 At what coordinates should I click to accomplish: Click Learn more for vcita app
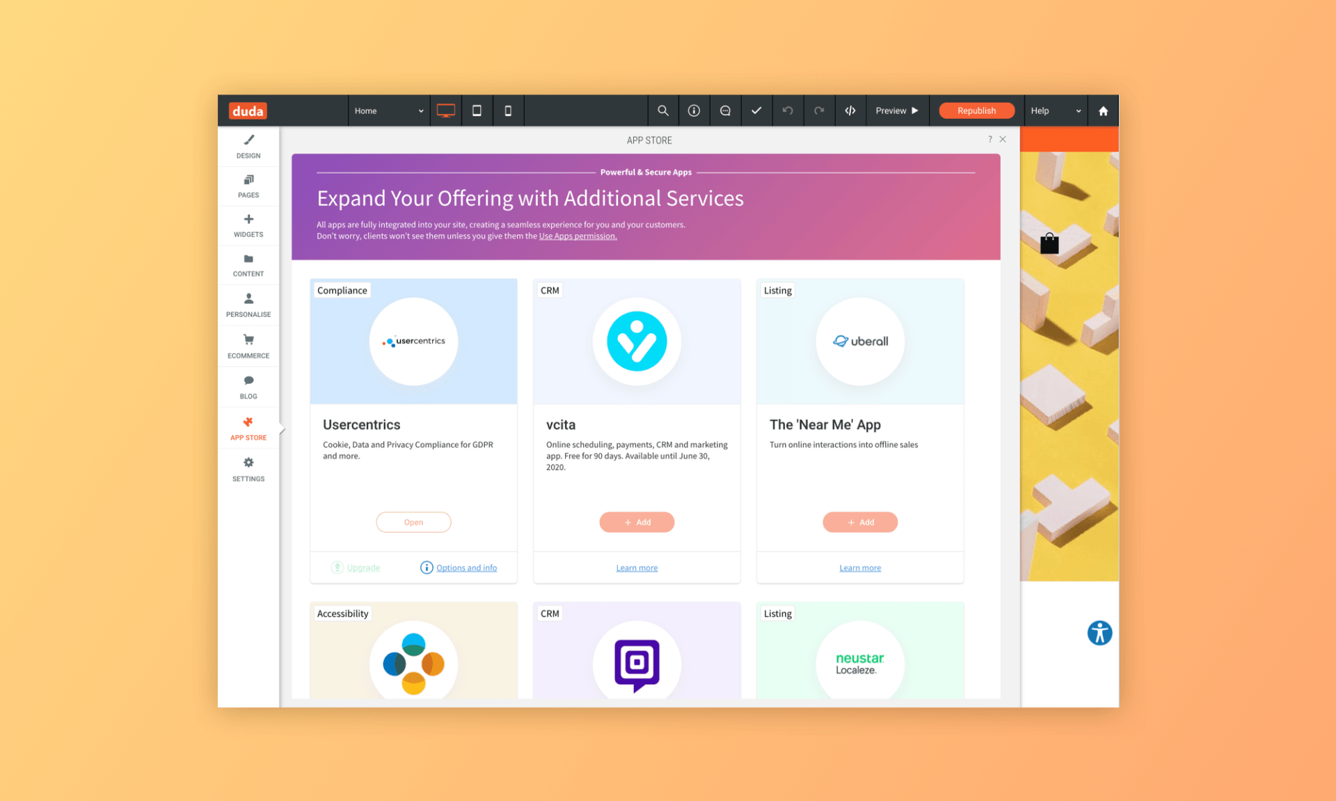pos(637,567)
